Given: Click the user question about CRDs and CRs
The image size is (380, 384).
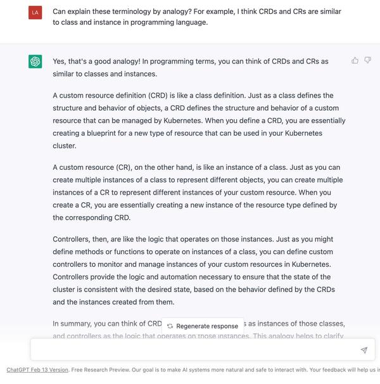Looking at the screenshot, I should 197,16.
